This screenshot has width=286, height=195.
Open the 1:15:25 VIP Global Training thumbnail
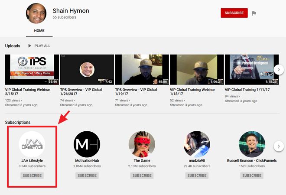click(252, 69)
